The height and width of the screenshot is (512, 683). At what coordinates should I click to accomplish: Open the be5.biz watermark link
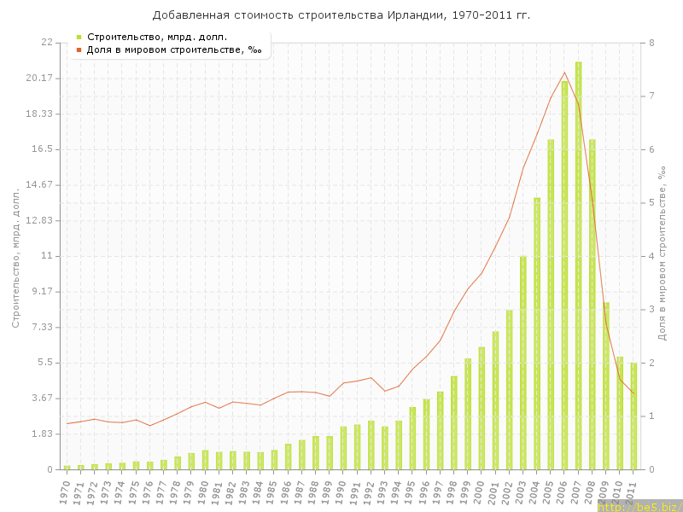click(639, 506)
